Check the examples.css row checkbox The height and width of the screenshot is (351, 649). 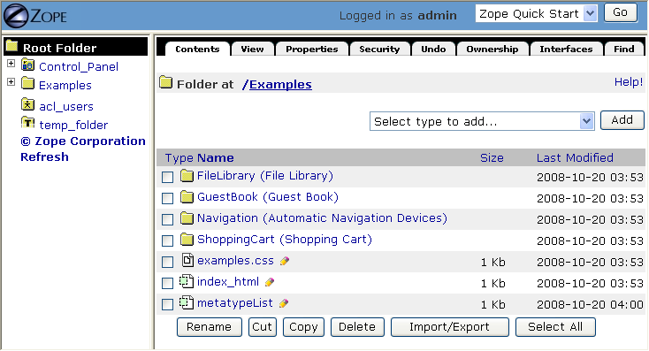[168, 262]
